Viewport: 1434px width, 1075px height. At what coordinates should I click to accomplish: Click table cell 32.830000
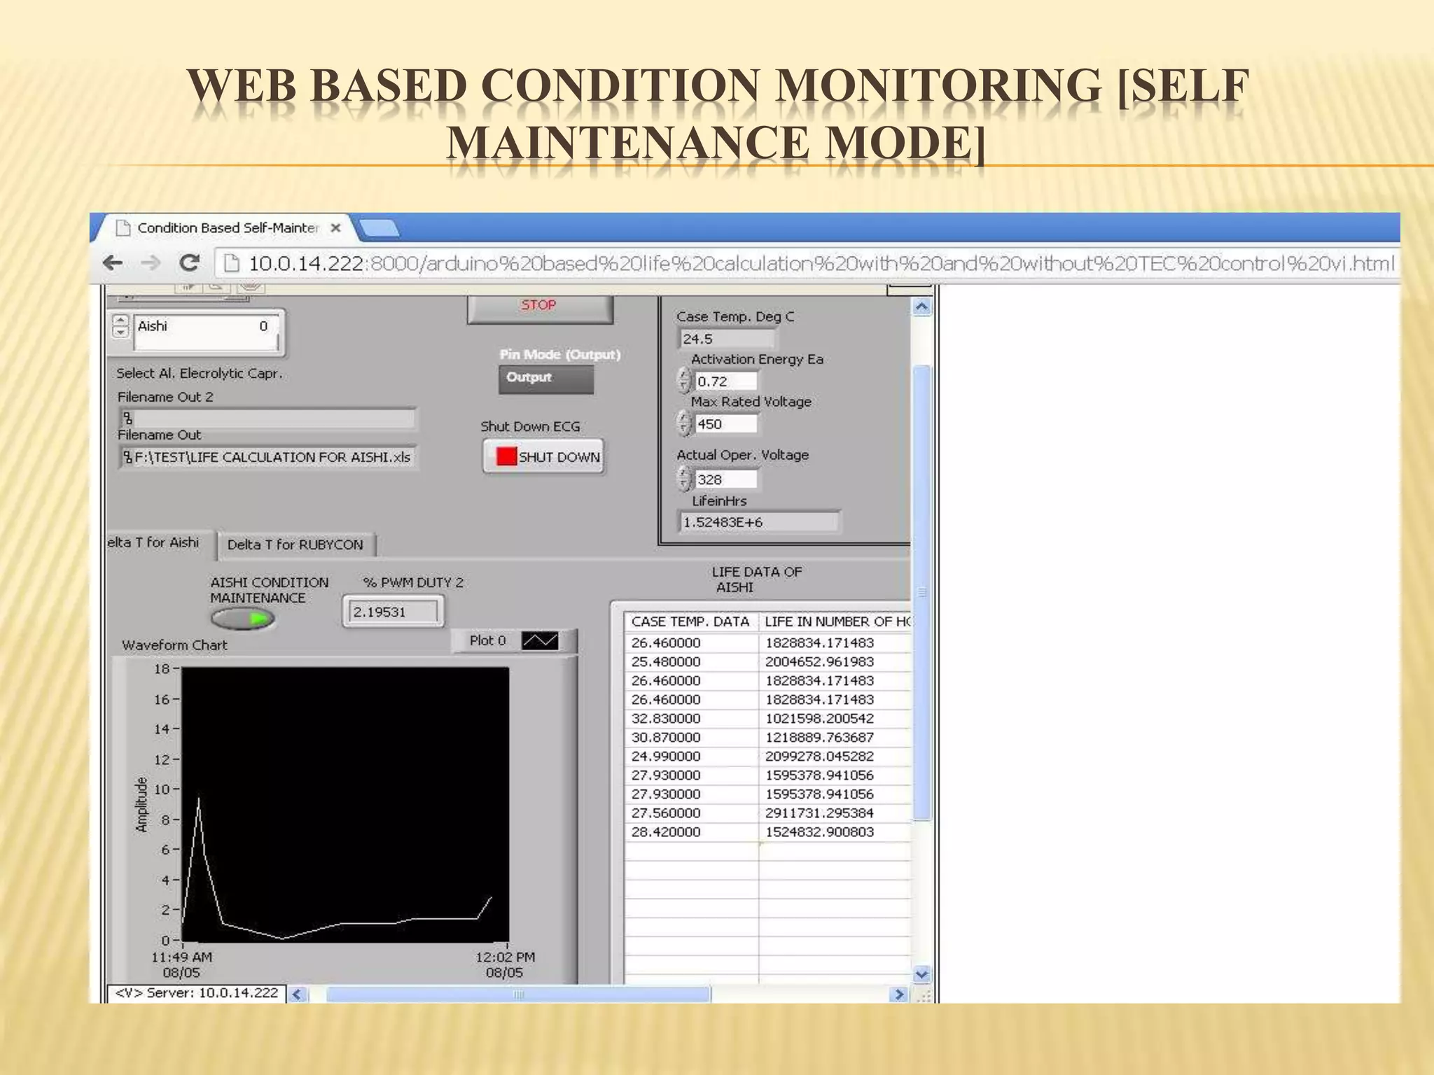(x=691, y=719)
